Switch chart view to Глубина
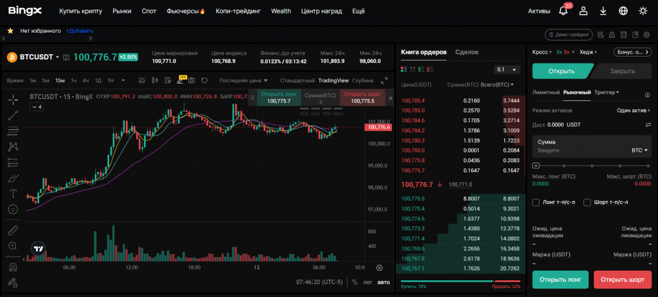The height and width of the screenshot is (297, 658). [362, 80]
